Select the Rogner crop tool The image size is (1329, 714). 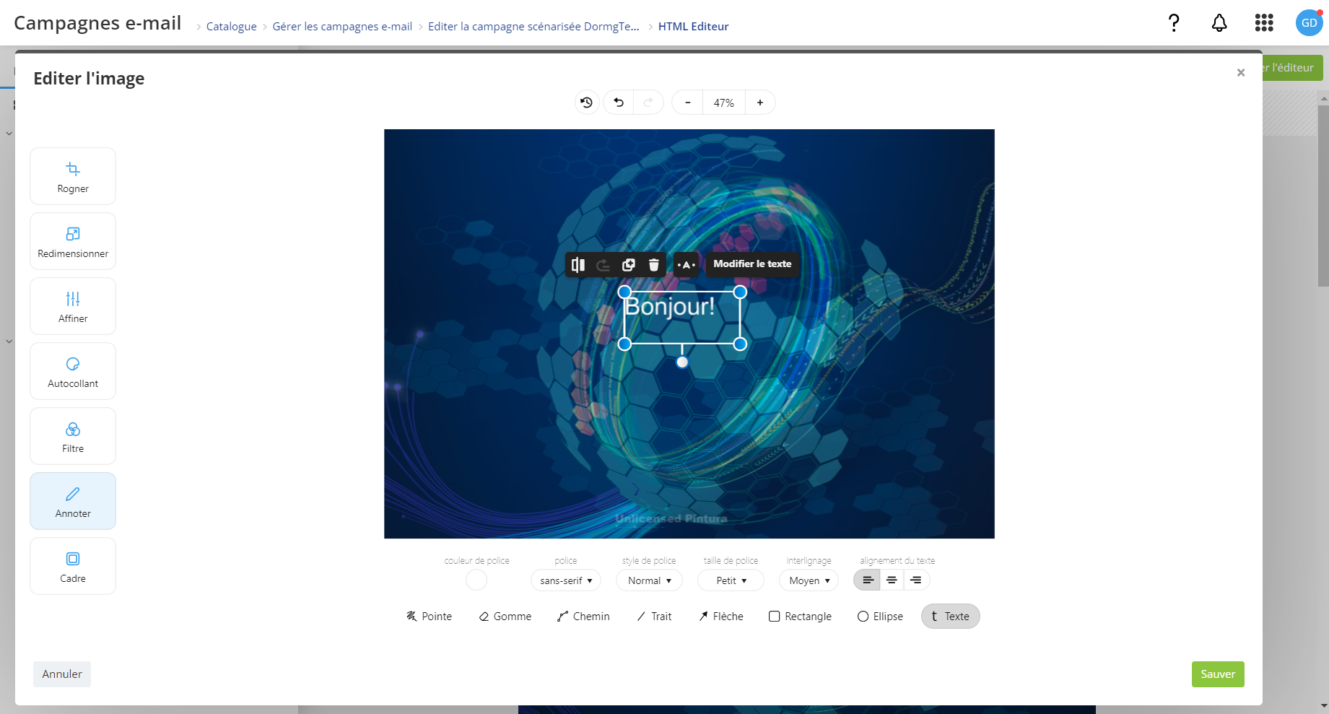pos(73,176)
